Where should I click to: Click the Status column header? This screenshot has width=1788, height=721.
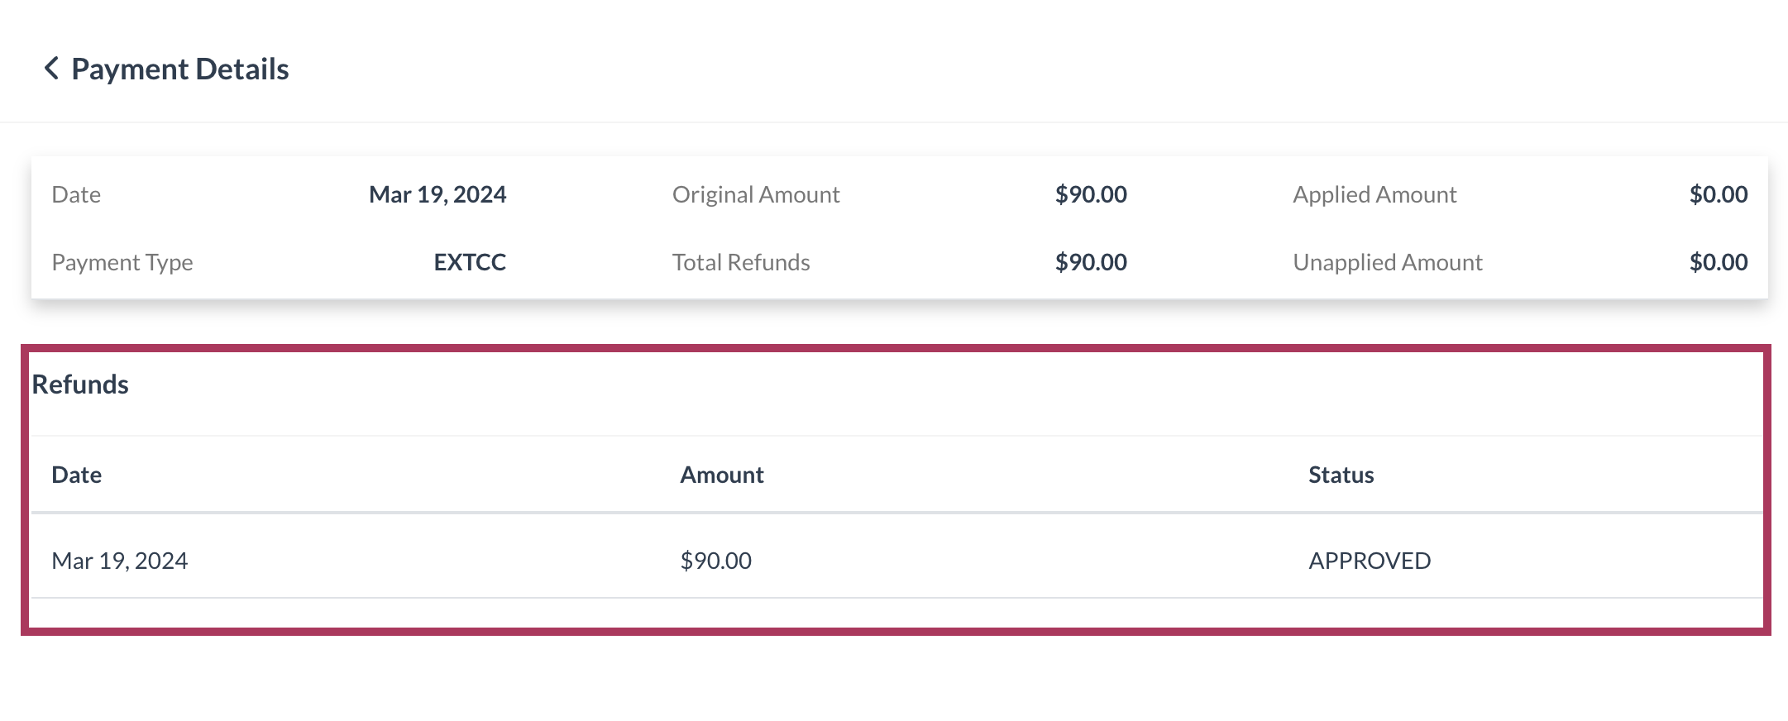pyautogui.click(x=1341, y=475)
